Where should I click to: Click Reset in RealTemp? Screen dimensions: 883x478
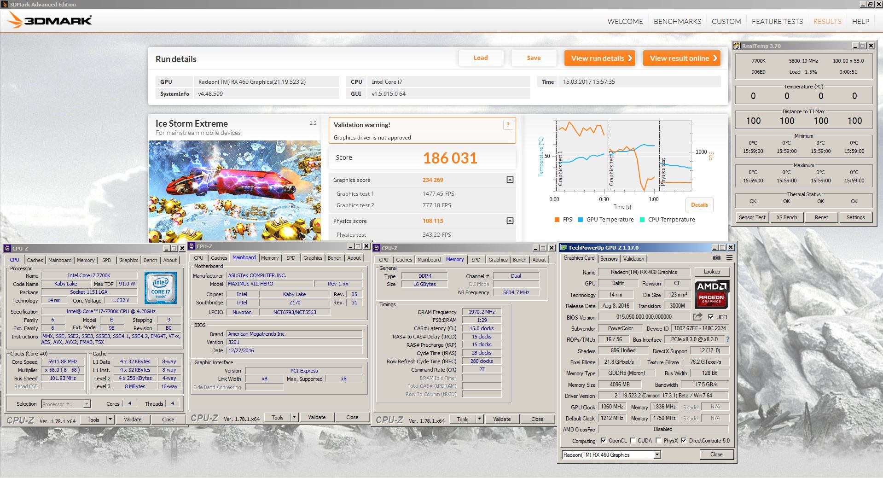pyautogui.click(x=821, y=217)
